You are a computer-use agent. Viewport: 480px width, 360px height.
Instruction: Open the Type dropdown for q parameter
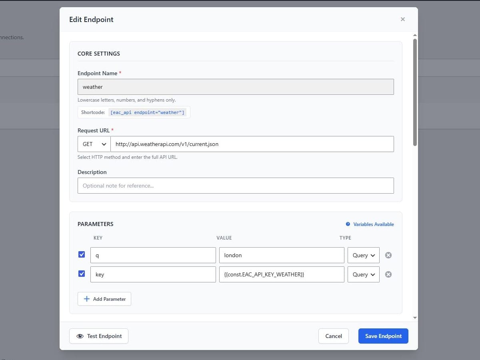tap(364, 255)
